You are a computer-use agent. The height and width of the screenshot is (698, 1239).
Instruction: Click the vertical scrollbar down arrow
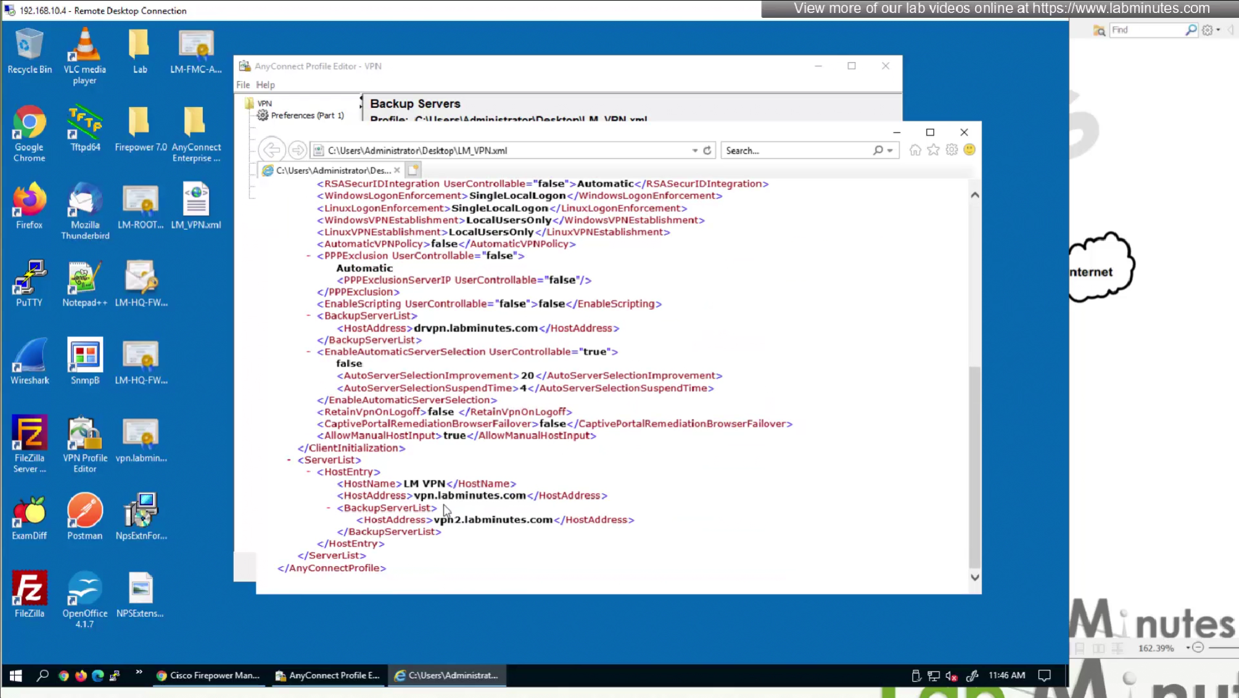click(x=974, y=577)
